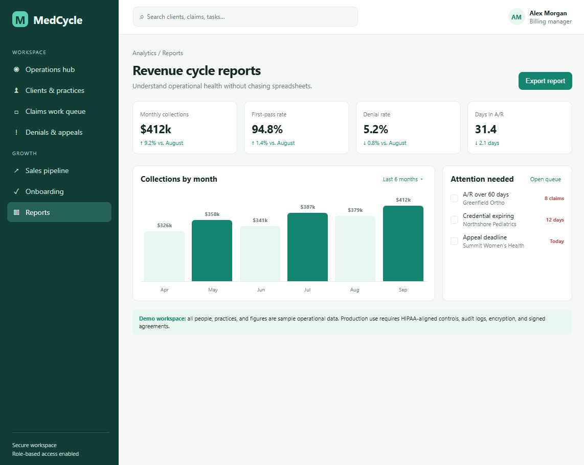Click the search clients, claims, tasks field
584x465 pixels.
point(245,17)
